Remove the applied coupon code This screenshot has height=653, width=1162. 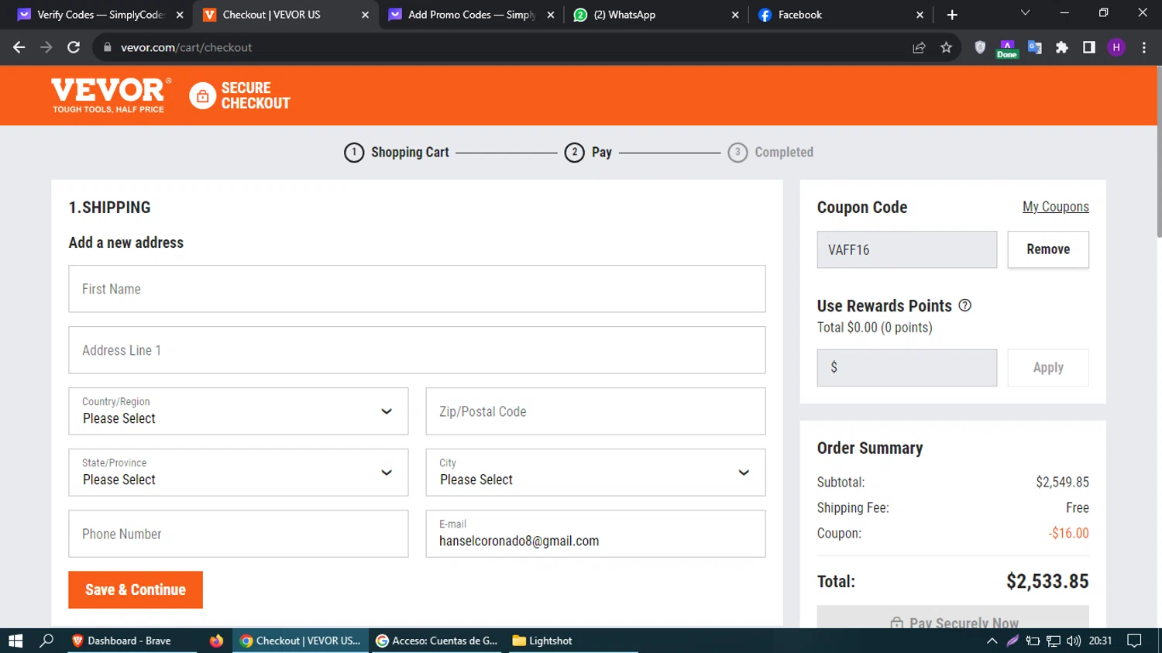pyautogui.click(x=1048, y=249)
